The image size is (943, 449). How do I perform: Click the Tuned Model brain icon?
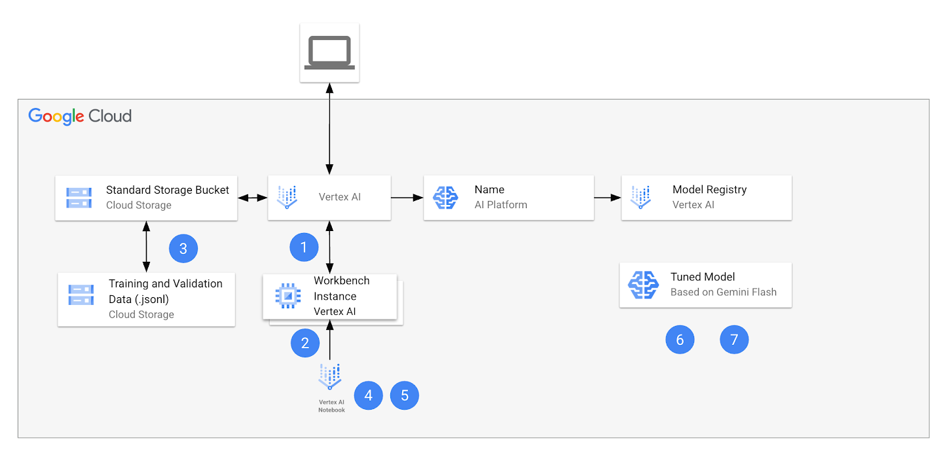pyautogui.click(x=643, y=285)
